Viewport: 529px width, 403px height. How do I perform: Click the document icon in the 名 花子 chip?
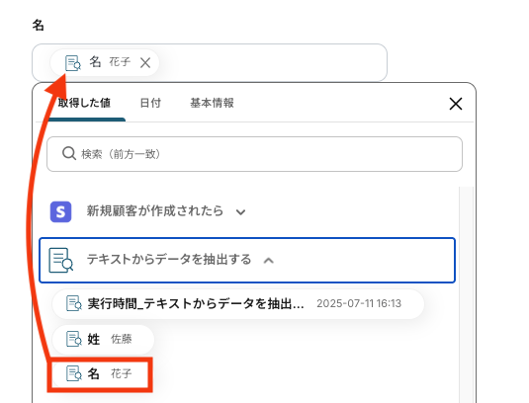click(x=73, y=63)
